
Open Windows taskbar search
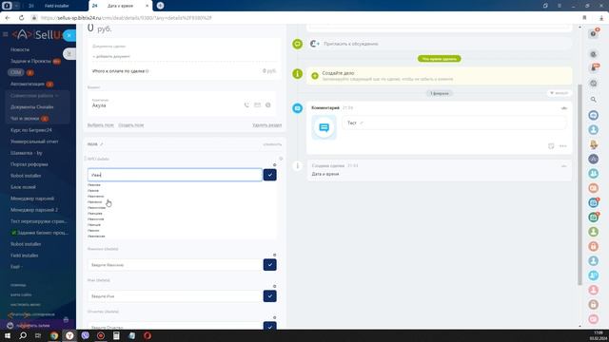coord(23,335)
